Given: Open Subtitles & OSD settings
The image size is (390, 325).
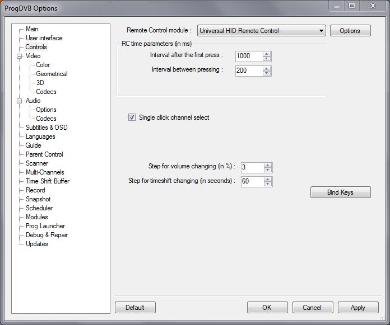Looking at the screenshot, I should (x=47, y=128).
